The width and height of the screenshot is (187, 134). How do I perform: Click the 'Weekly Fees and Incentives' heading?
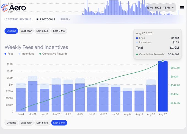click(36, 47)
